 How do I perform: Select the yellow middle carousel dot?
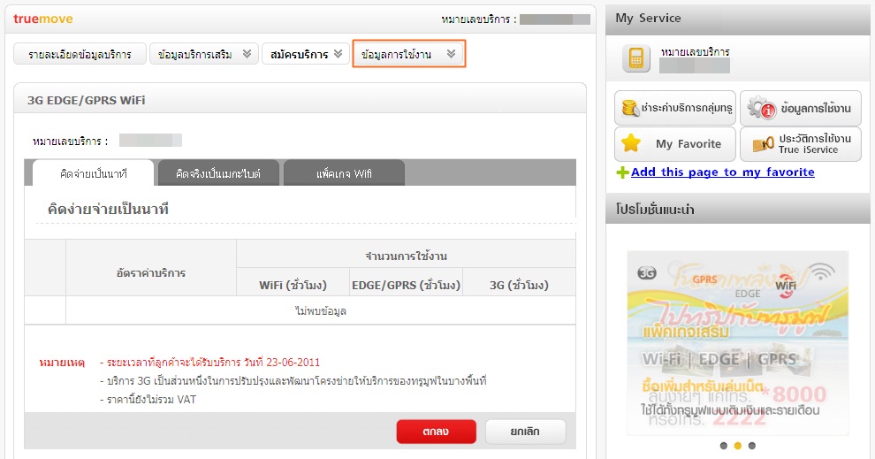point(738,446)
